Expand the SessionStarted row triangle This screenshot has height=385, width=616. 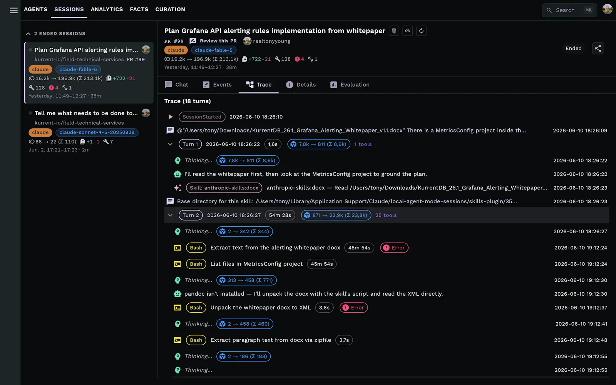170,117
